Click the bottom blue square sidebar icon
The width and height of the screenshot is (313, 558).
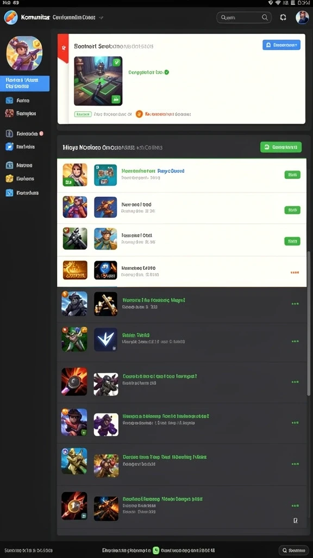(x=10, y=193)
